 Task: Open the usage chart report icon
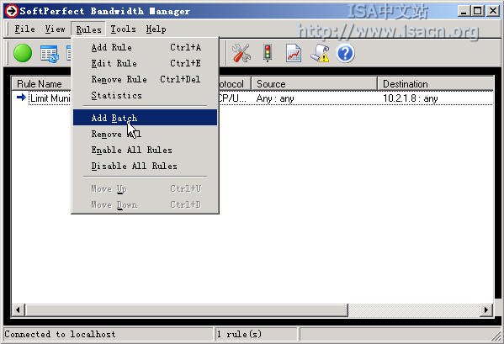294,53
